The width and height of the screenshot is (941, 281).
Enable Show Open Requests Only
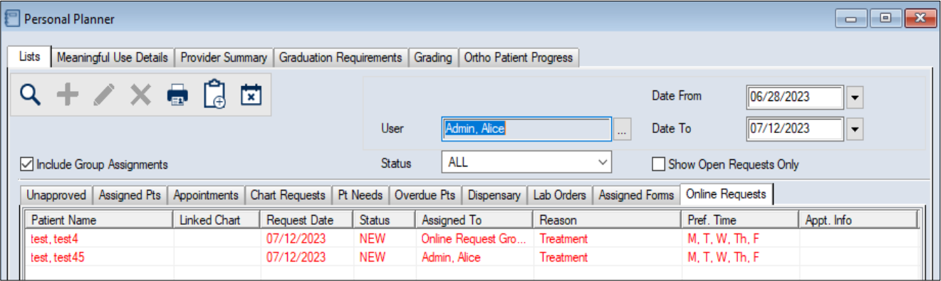(x=659, y=164)
